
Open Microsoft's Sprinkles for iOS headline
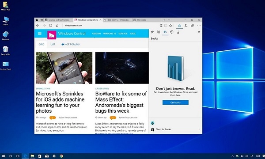[60, 102]
